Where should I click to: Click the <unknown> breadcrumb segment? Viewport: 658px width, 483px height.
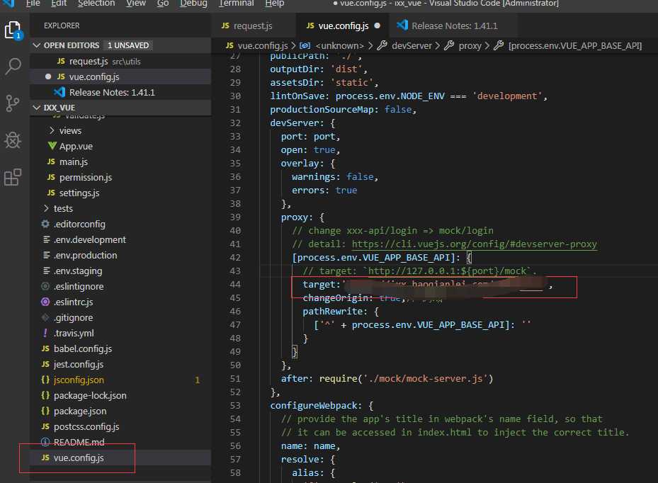point(339,45)
